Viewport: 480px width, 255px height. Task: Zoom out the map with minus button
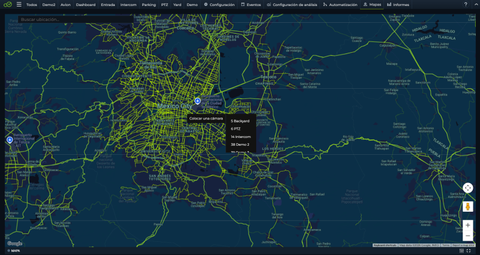(x=468, y=236)
